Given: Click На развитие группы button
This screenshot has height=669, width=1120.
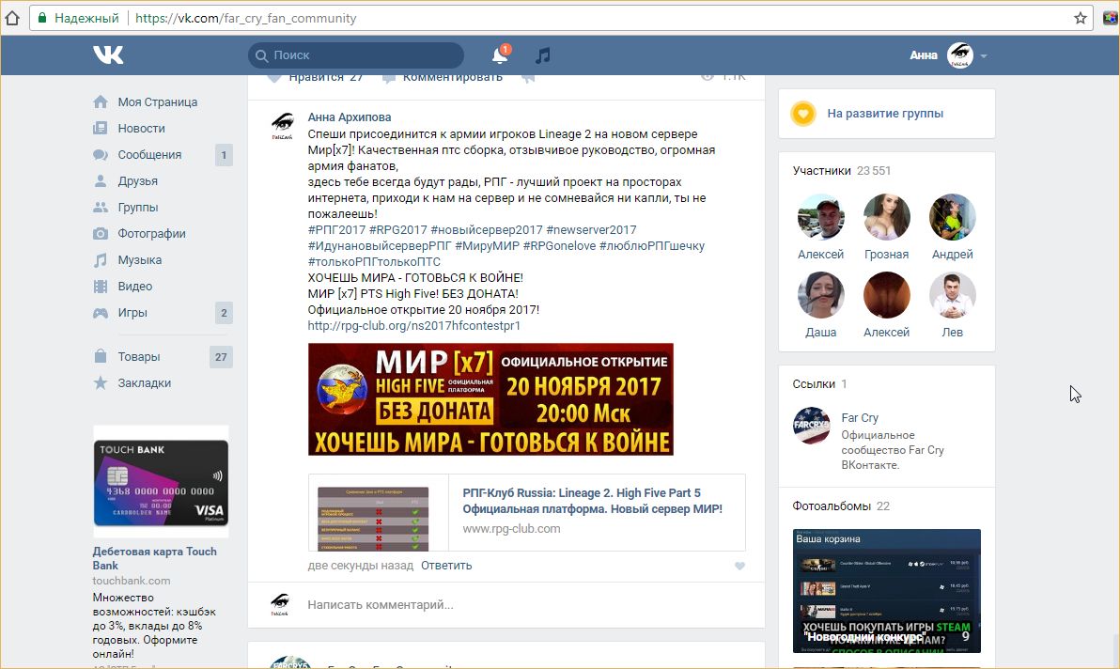Looking at the screenshot, I should [x=885, y=114].
